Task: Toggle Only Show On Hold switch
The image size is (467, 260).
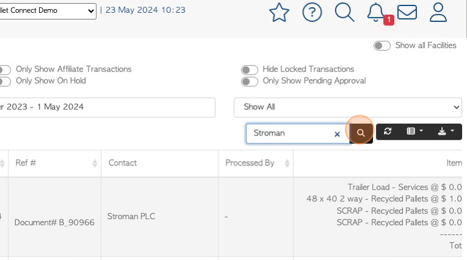Action: pyautogui.click(x=5, y=82)
